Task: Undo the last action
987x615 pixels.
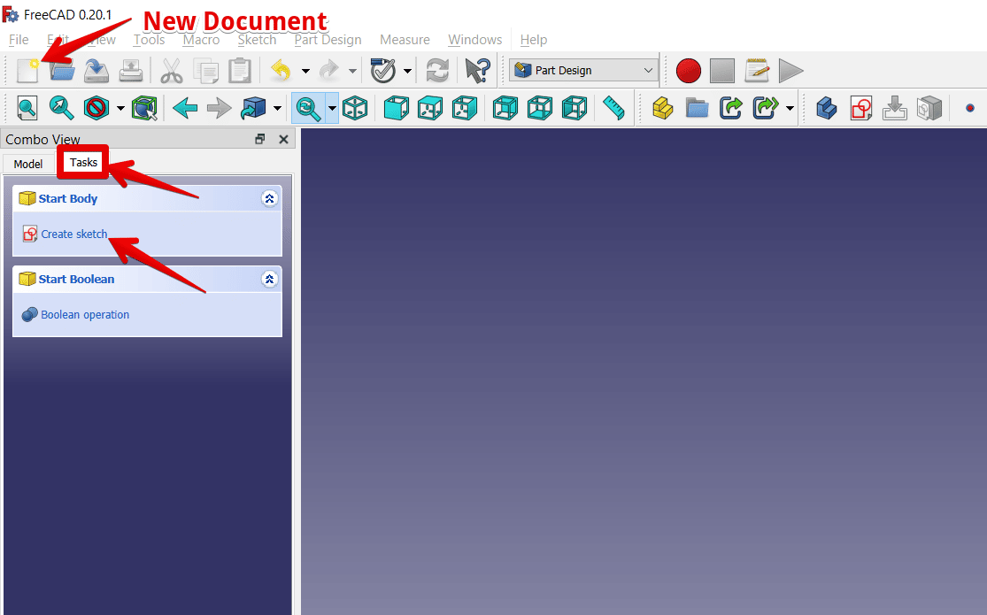Action: (281, 71)
